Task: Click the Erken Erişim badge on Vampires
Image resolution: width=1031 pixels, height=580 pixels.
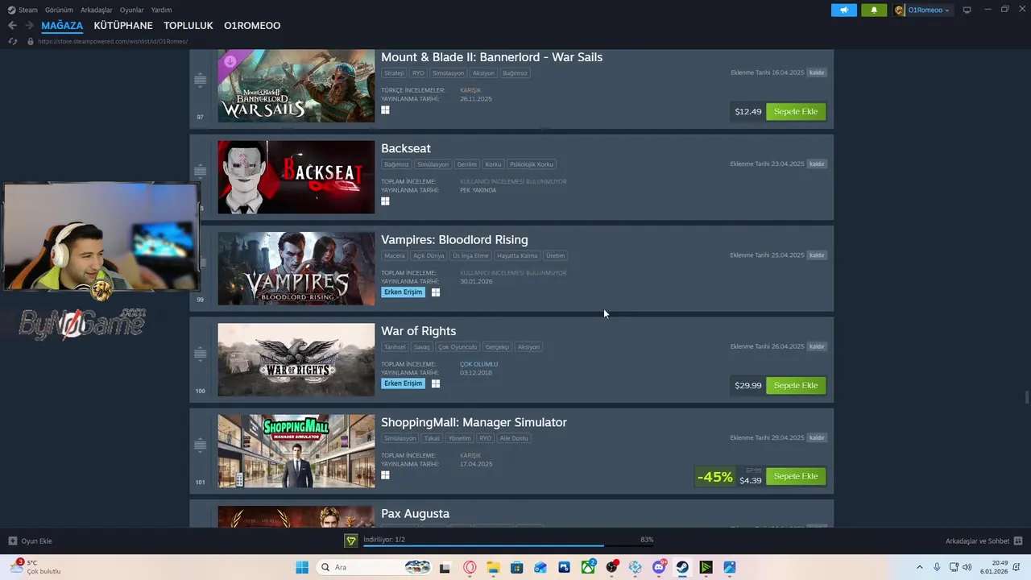Action: click(403, 292)
